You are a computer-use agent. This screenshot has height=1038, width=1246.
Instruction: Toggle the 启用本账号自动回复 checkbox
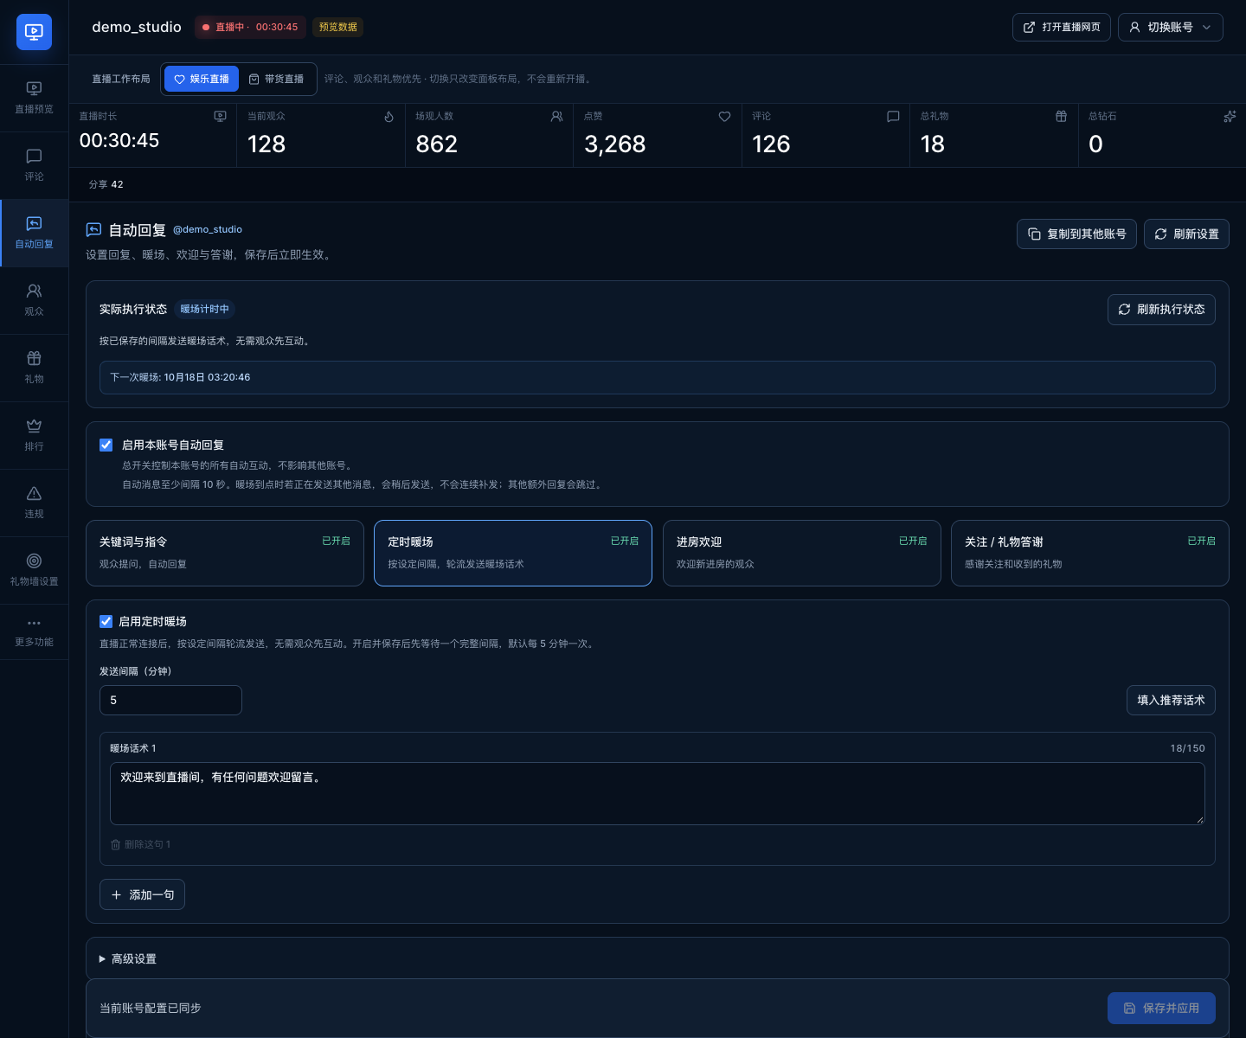coord(106,445)
